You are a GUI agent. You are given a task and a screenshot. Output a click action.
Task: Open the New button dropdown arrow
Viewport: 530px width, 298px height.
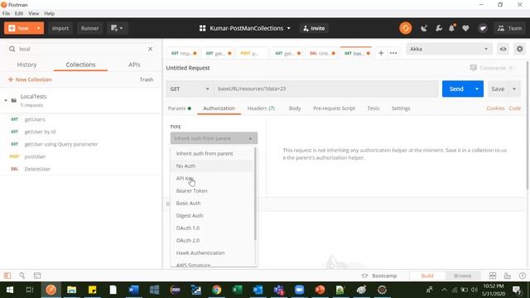[39, 28]
